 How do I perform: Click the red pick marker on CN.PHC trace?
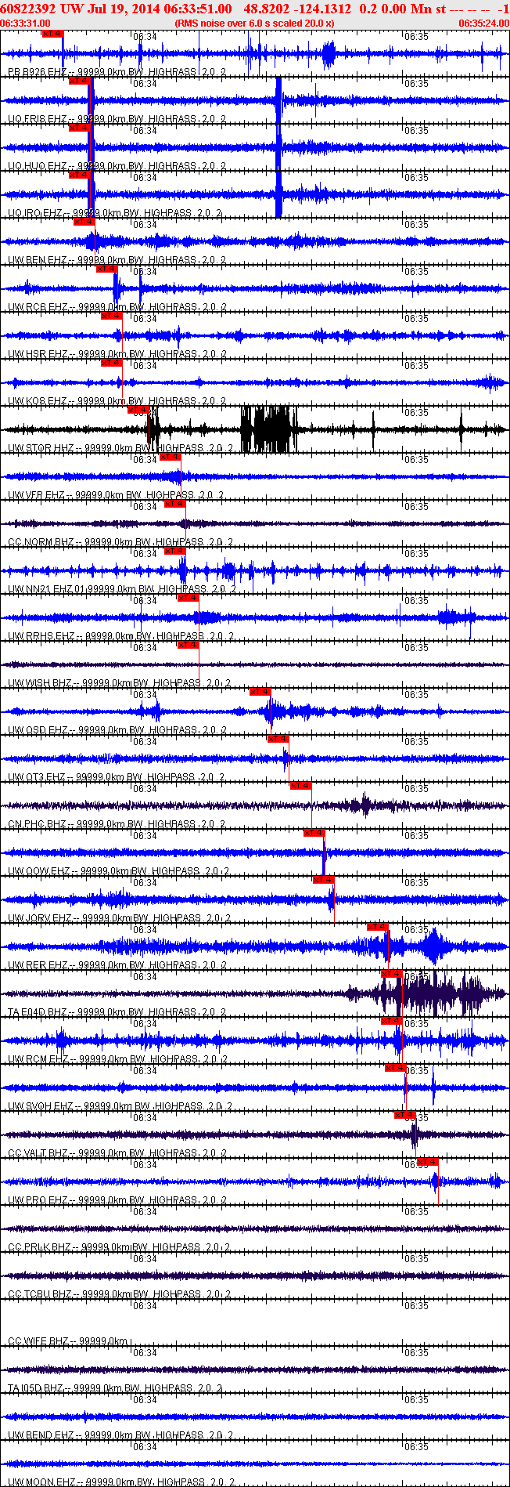[301, 786]
